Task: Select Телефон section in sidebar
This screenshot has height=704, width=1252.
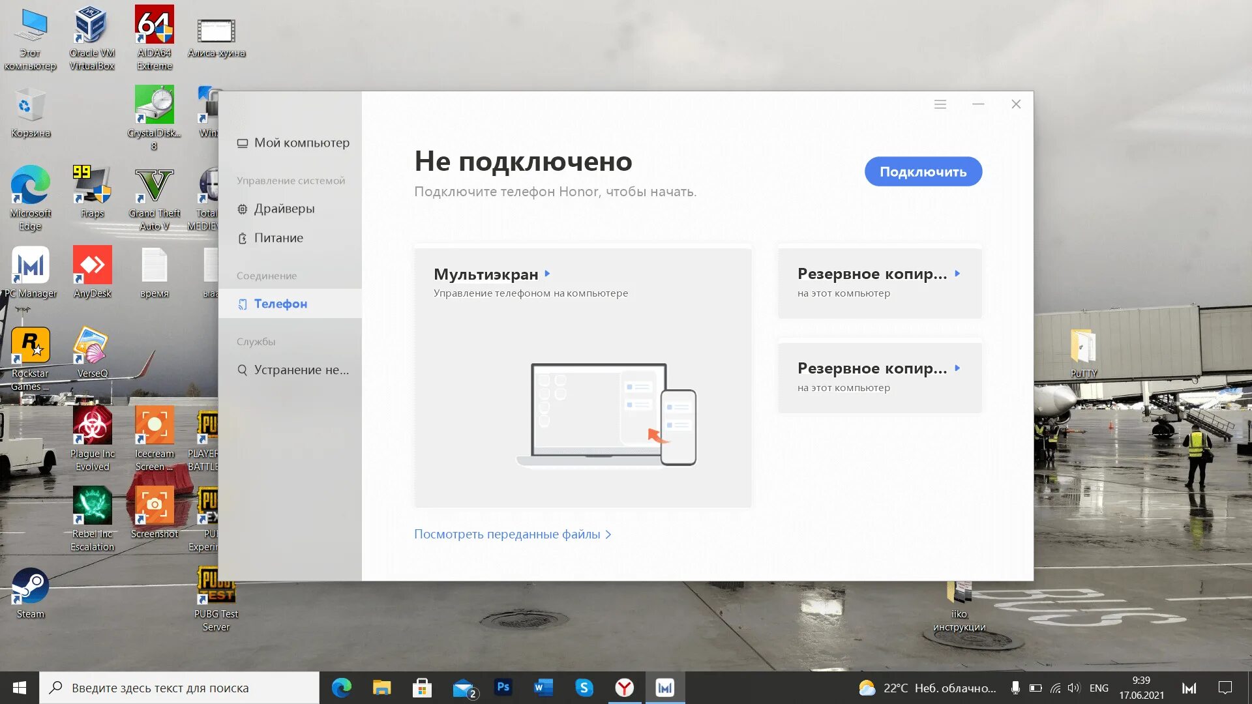Action: (280, 302)
